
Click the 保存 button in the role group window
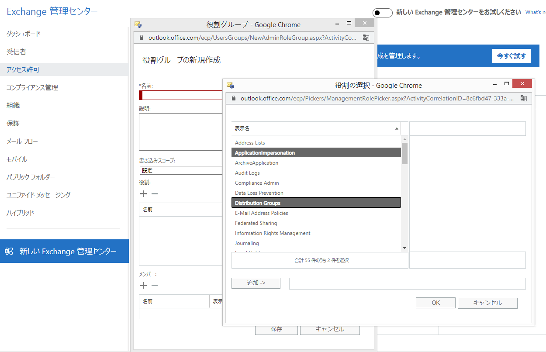coord(276,329)
